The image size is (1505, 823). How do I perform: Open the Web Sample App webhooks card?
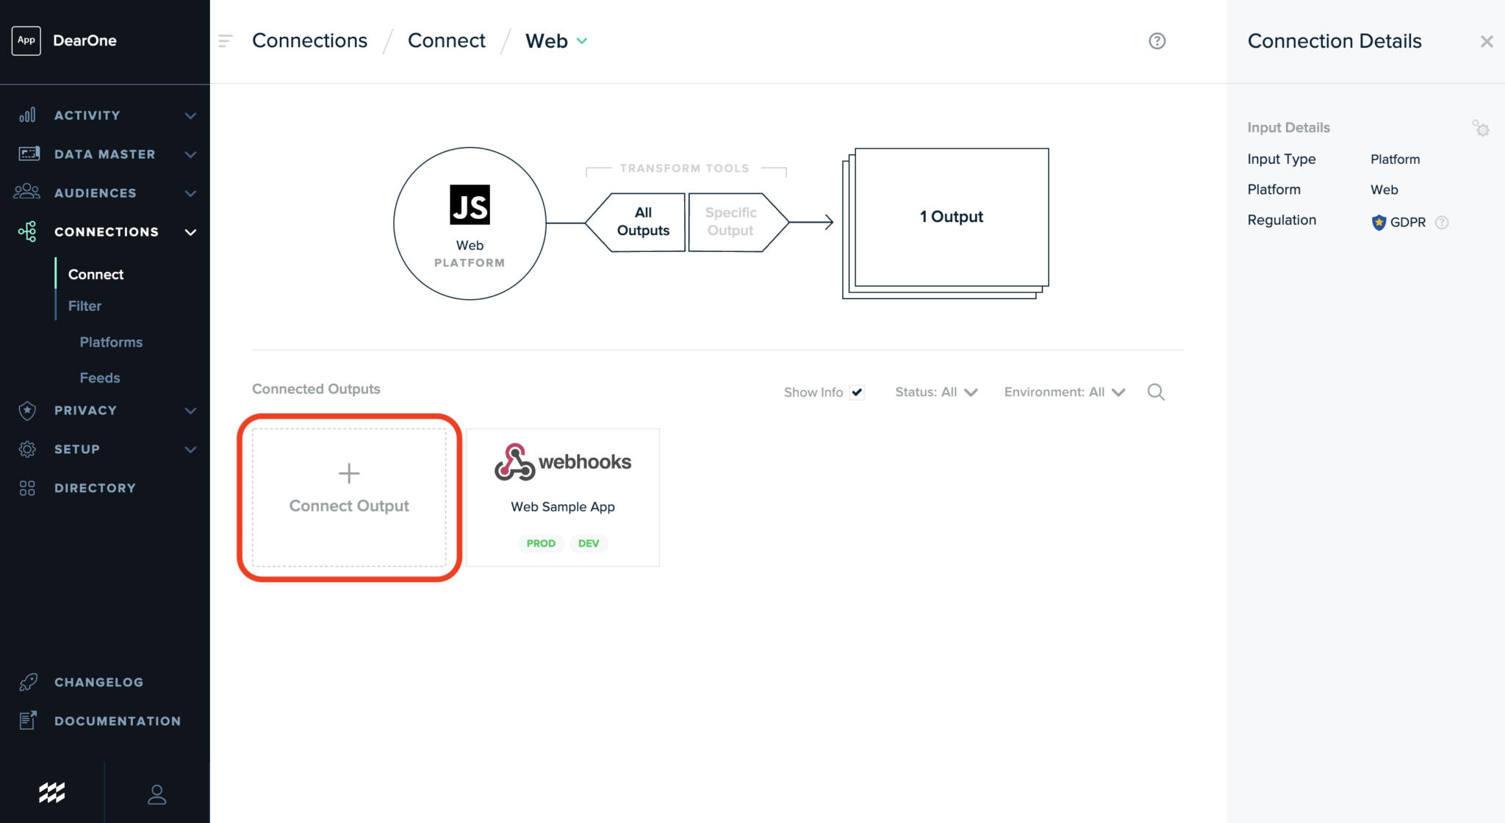[563, 497]
